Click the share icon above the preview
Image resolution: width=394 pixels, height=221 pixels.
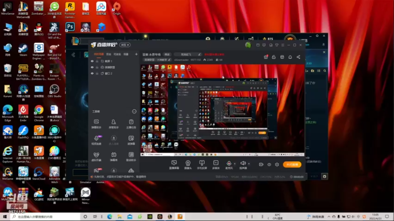[298, 57]
